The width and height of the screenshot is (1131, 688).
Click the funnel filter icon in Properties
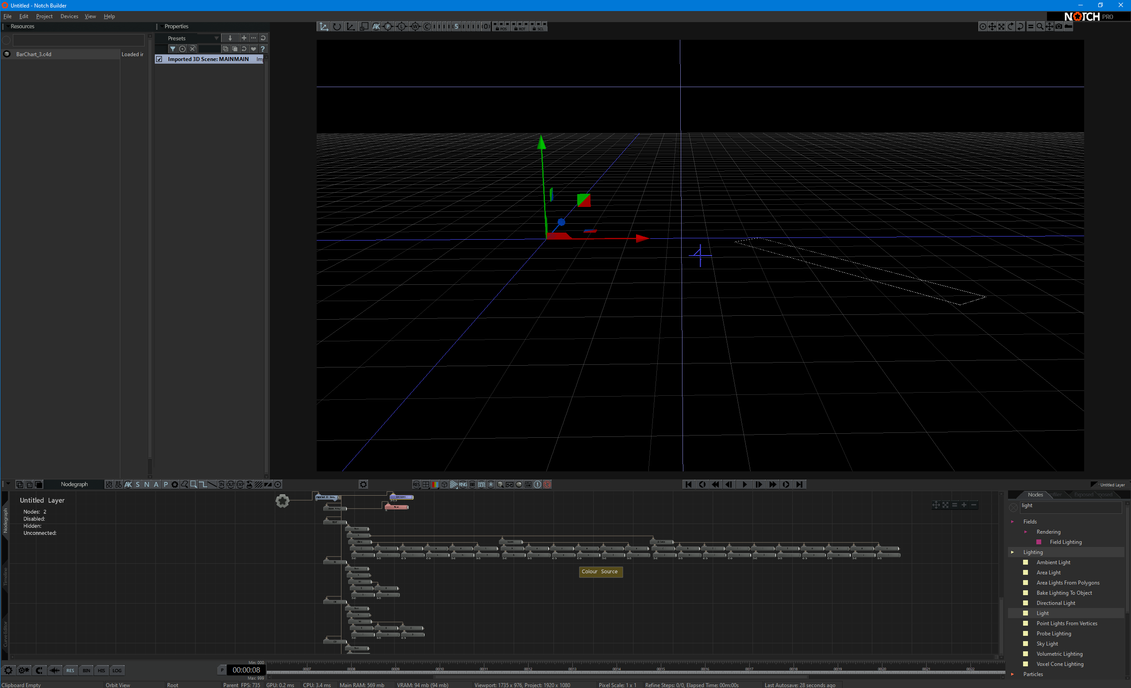pyautogui.click(x=173, y=49)
